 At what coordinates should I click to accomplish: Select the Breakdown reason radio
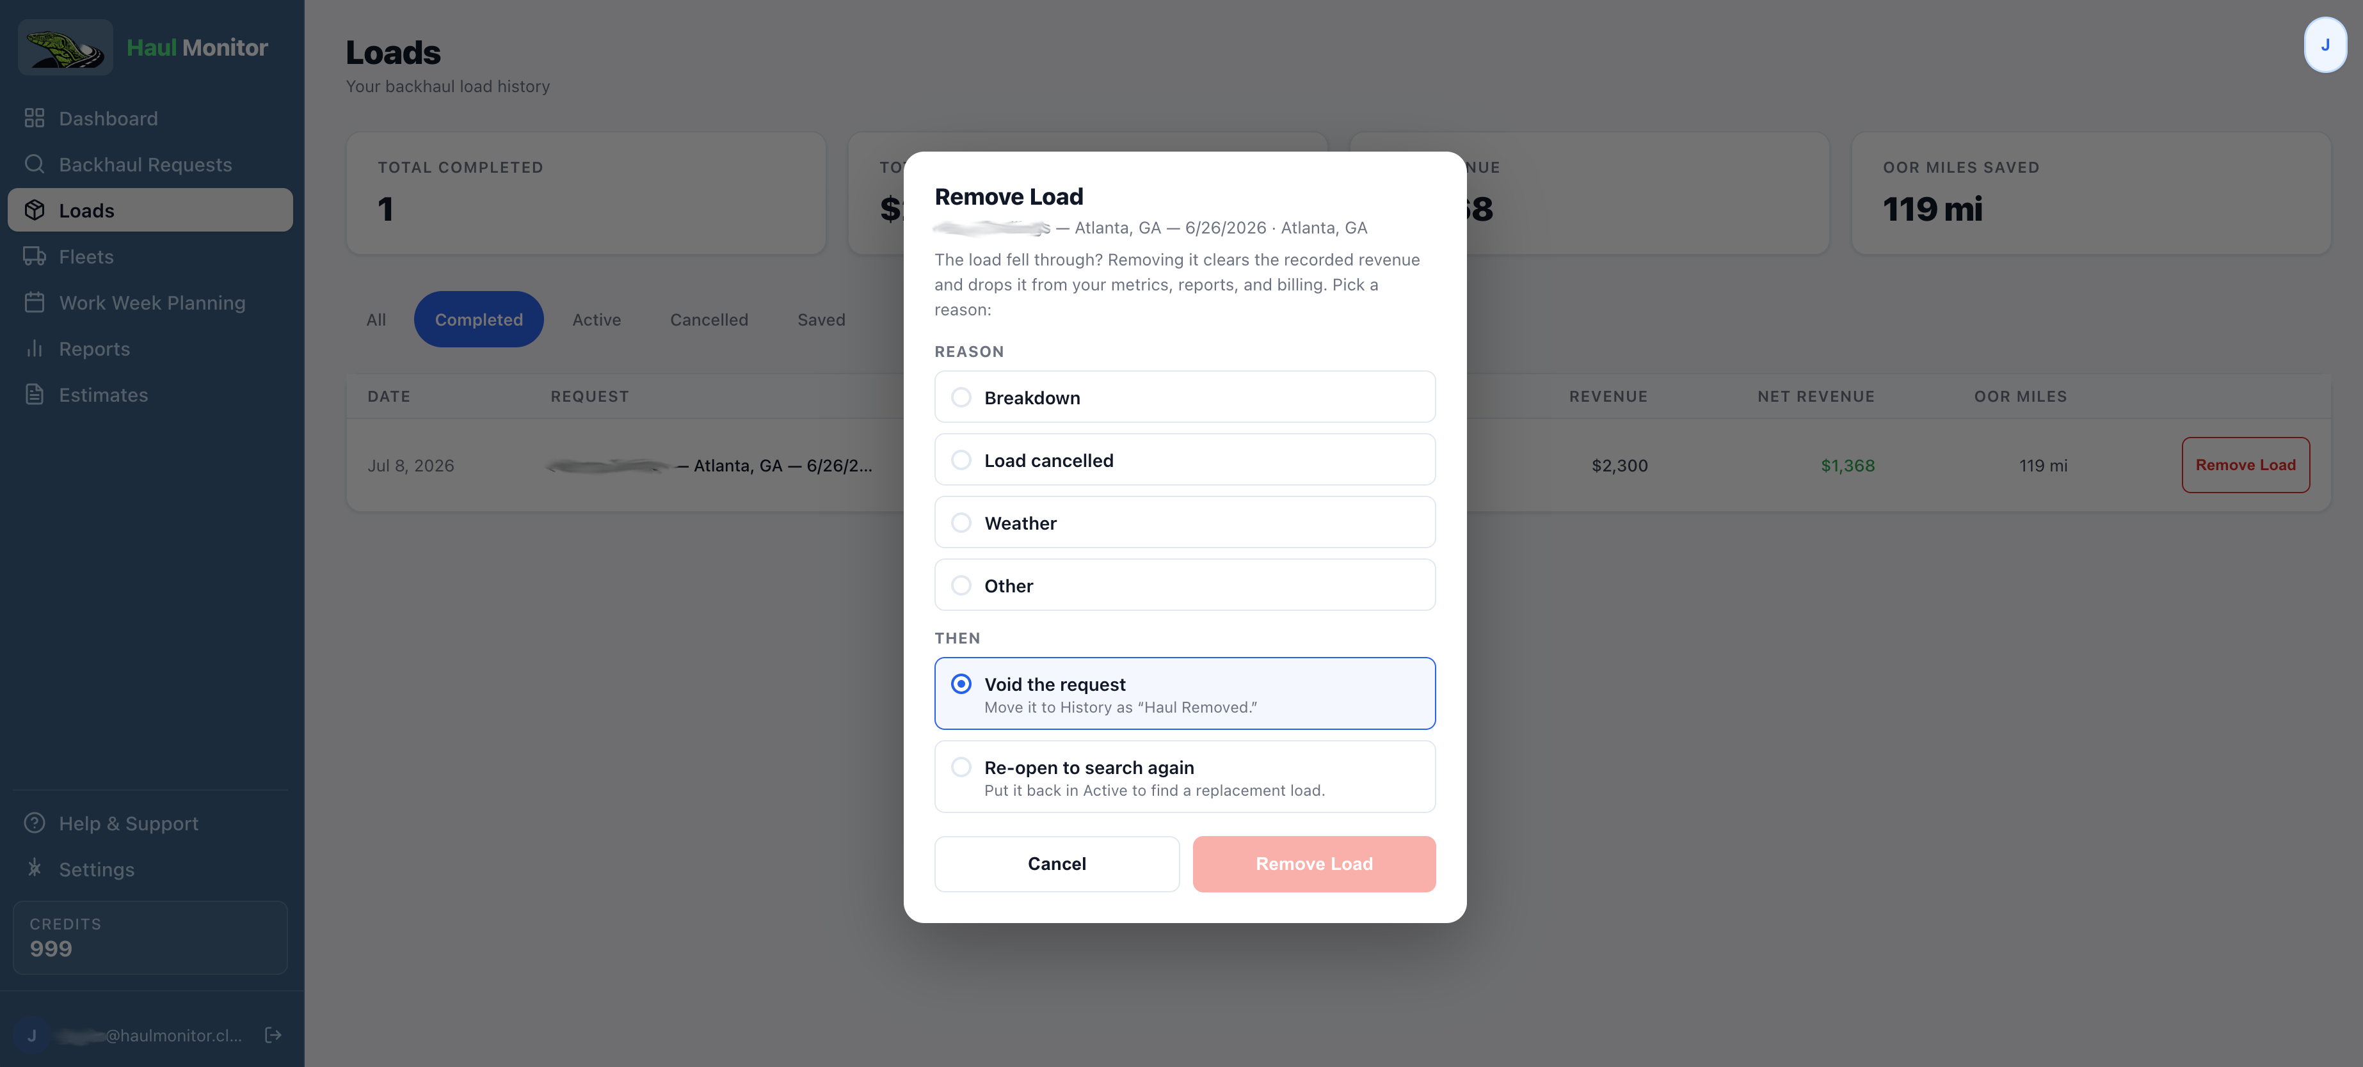click(x=1184, y=397)
